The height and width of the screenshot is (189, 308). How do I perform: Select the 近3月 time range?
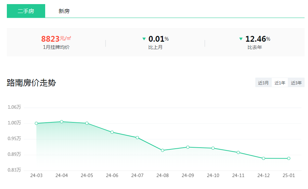(263, 83)
